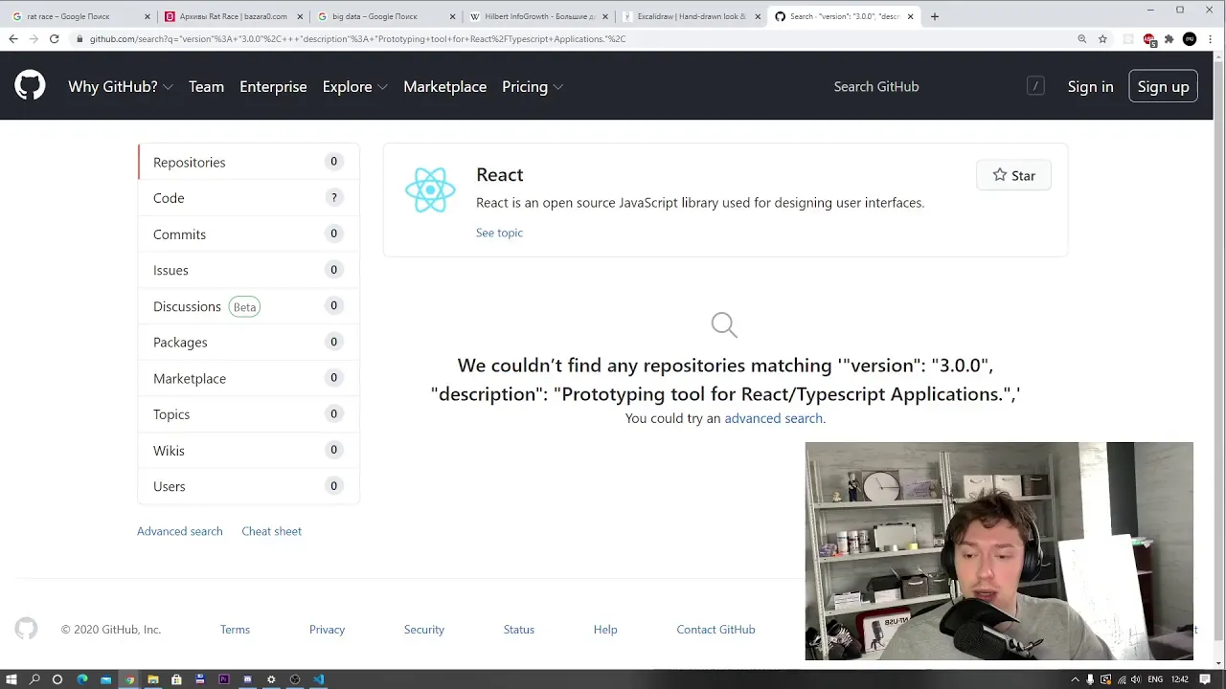Select the Packages search filter
This screenshot has height=689, width=1226.
[249, 342]
